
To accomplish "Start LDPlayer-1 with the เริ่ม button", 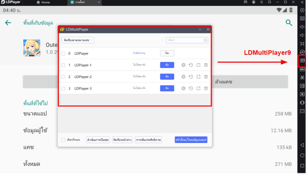I will (167, 65).
